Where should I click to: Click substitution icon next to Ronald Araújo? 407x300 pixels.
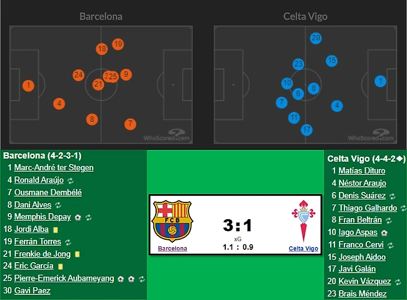[71, 181]
